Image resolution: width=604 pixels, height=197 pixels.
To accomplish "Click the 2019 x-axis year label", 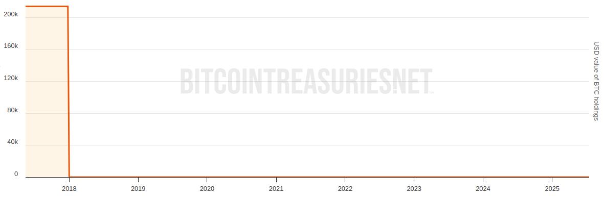I will (138, 189).
